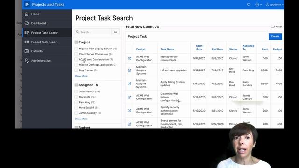Edit the Identify server requirements row
This screenshot has height=168, width=299.
tap(129, 58)
